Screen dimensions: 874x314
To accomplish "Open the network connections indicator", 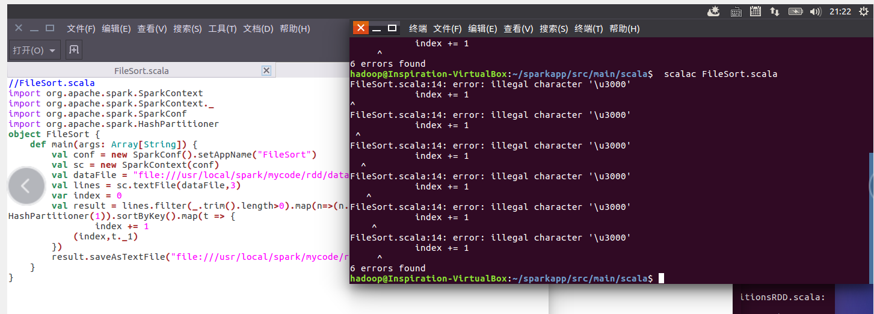I will (775, 11).
